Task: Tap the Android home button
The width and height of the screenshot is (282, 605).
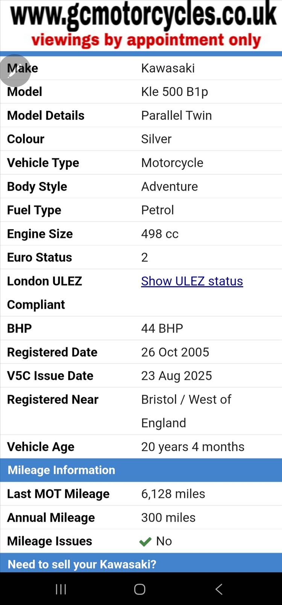Action: point(140,589)
